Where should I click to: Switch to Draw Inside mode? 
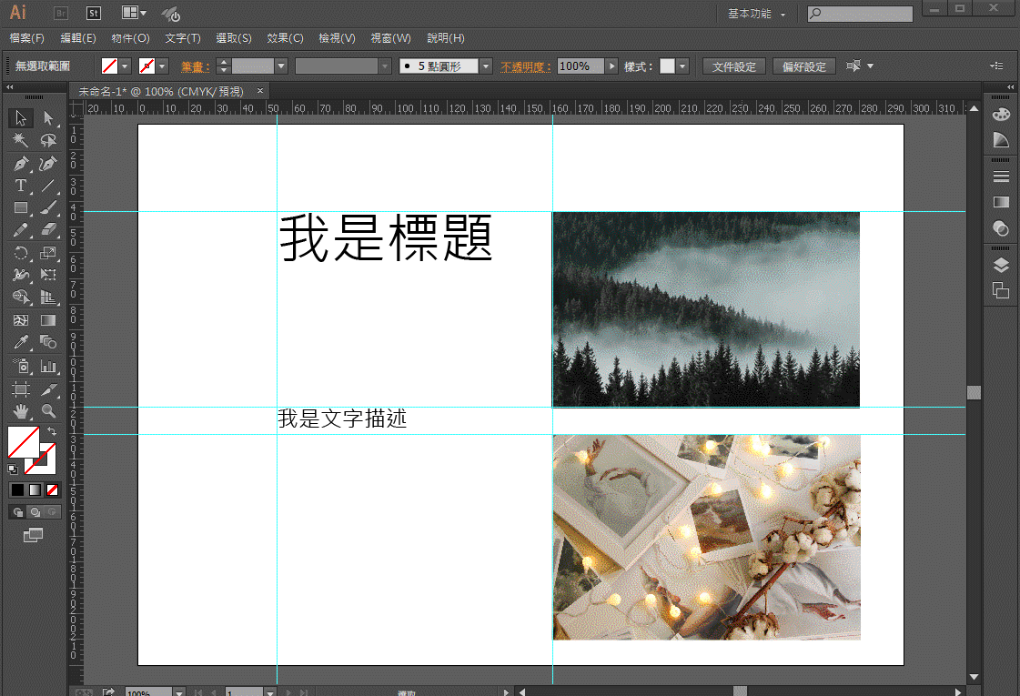pos(53,512)
